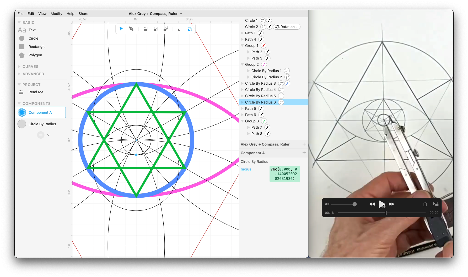The height and width of the screenshot is (277, 468).
Task: Add a new component with plus
Action: pos(41,135)
